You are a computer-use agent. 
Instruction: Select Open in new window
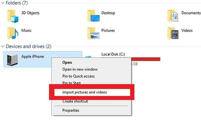pyautogui.click(x=80, y=69)
